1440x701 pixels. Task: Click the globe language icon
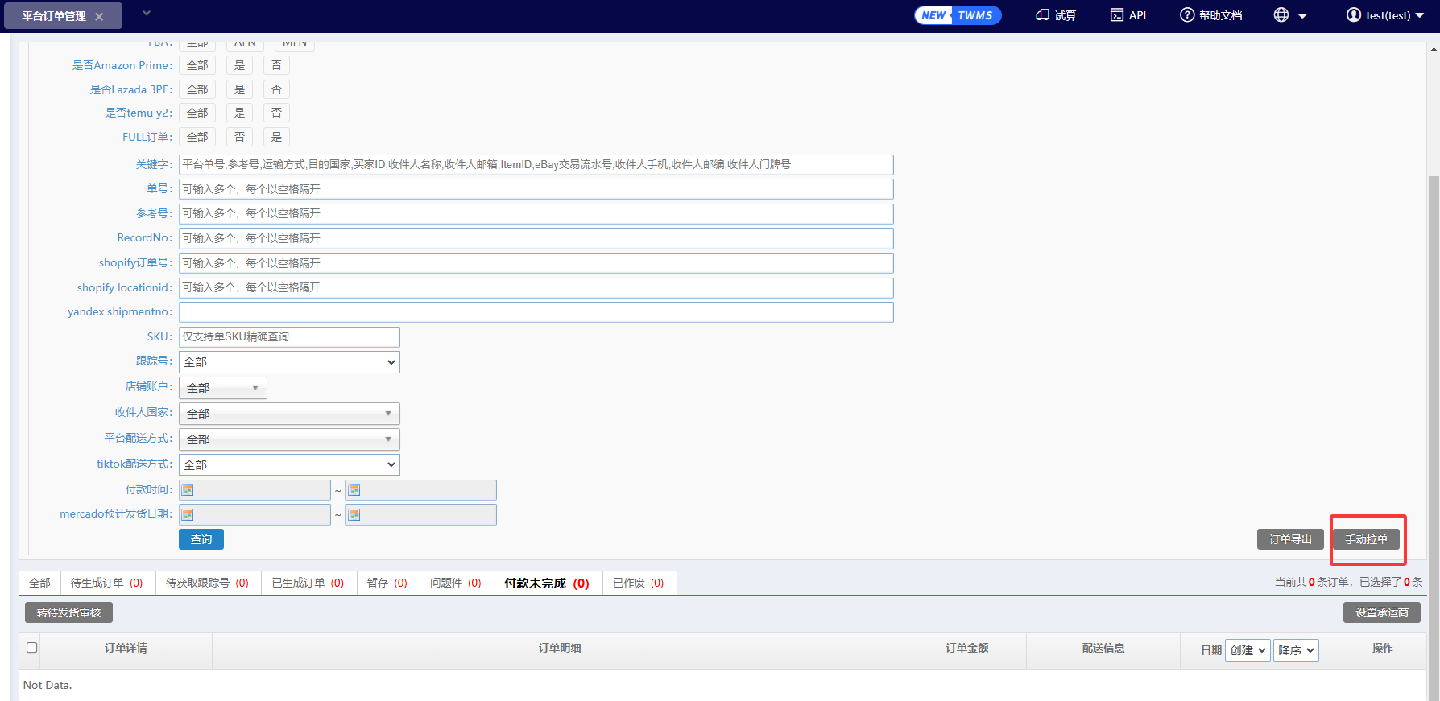point(1281,15)
